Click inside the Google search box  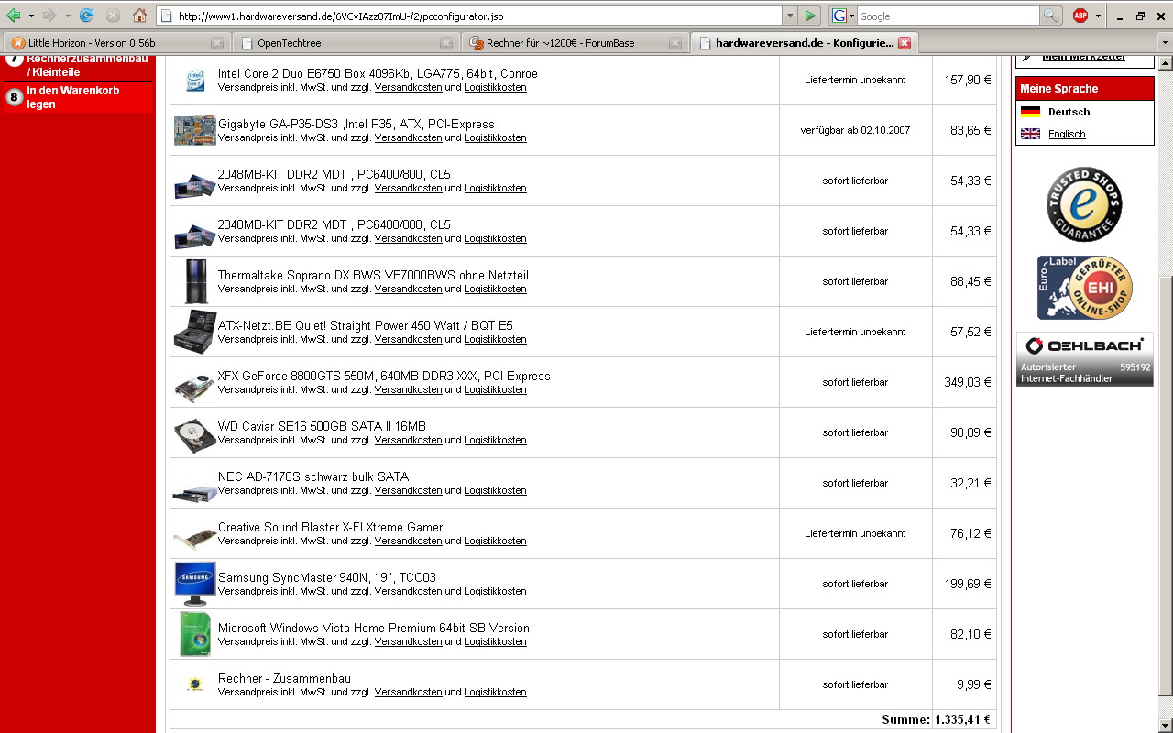(948, 16)
